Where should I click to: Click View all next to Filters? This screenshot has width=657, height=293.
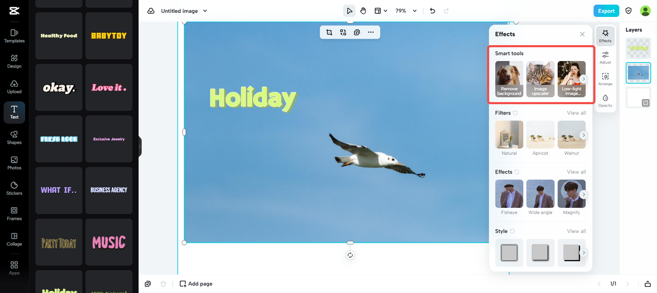point(576,113)
